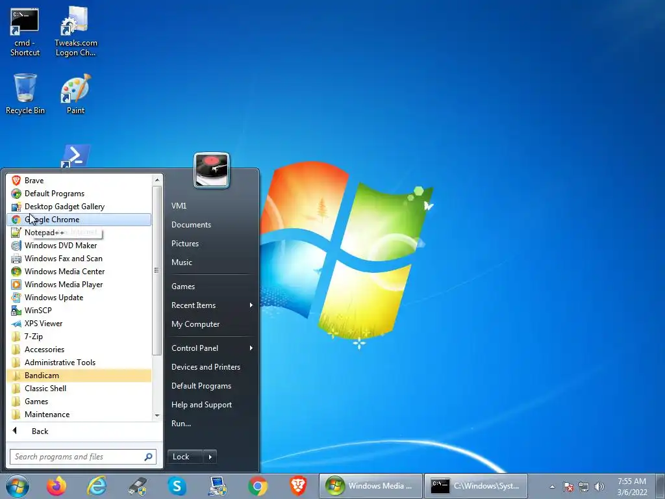Viewport: 665px width, 499px height.
Task: Open Default Programs in the programs list
Action: point(79,194)
